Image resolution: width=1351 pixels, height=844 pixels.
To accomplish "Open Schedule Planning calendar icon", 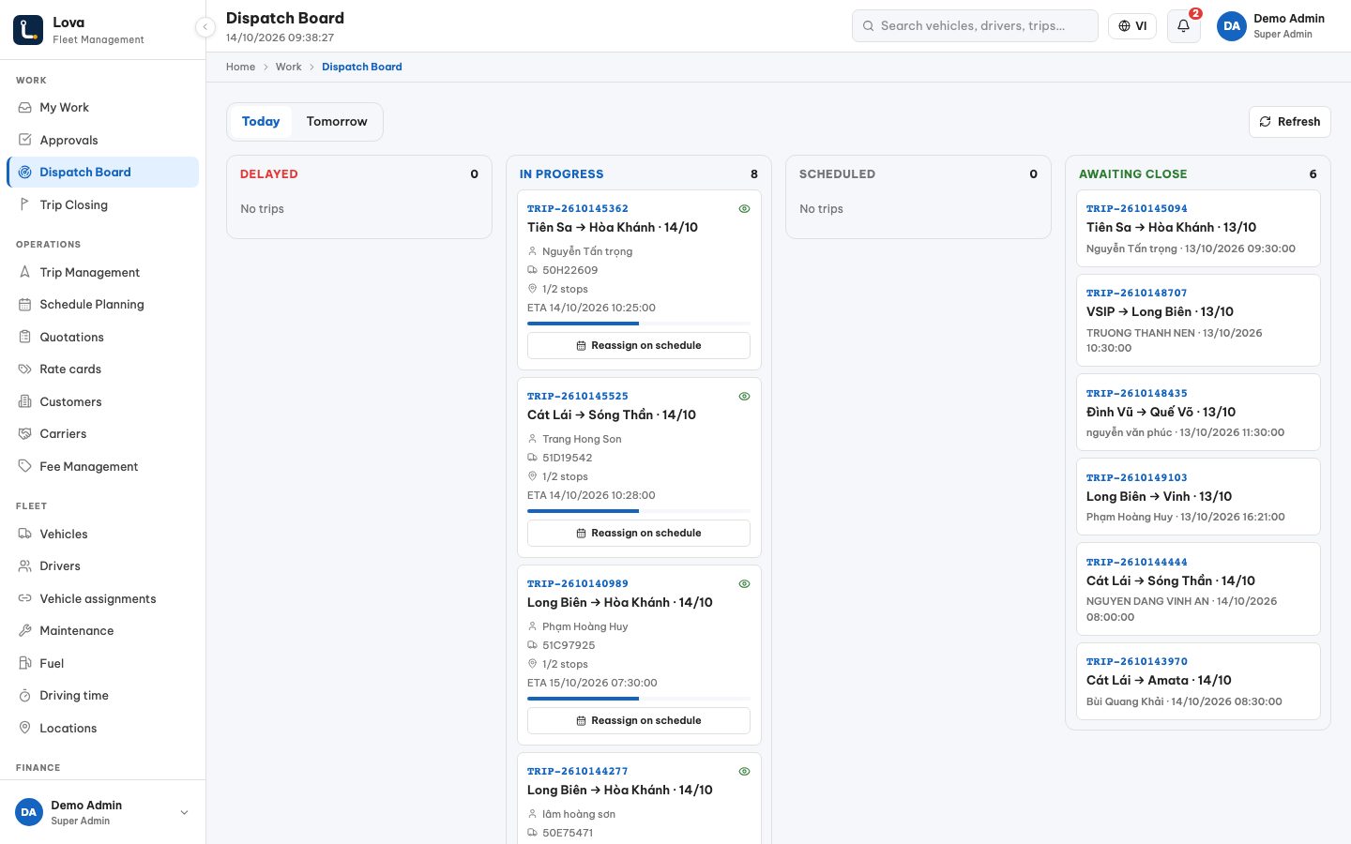I will point(25,304).
